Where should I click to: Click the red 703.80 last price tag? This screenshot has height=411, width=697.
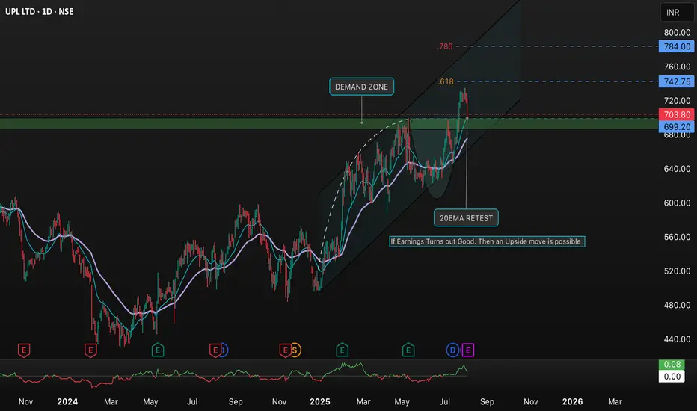[677, 114]
